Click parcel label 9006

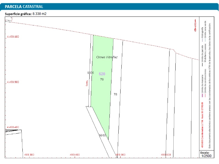(90, 73)
